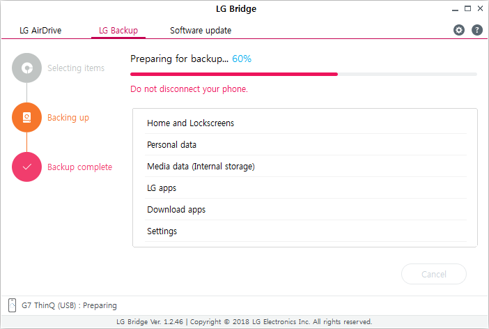Open the help question mark icon

[x=477, y=30]
